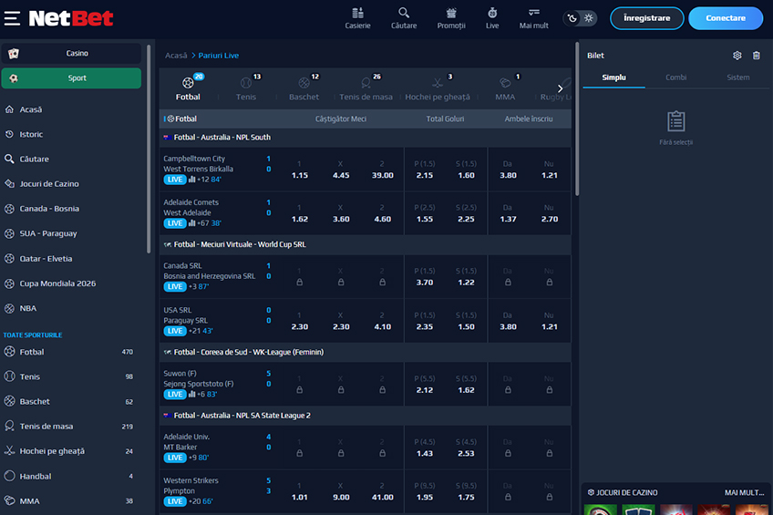Pick over 1.5 odds 3.70 Canada SRL
The image size is (773, 515).
[x=425, y=277]
